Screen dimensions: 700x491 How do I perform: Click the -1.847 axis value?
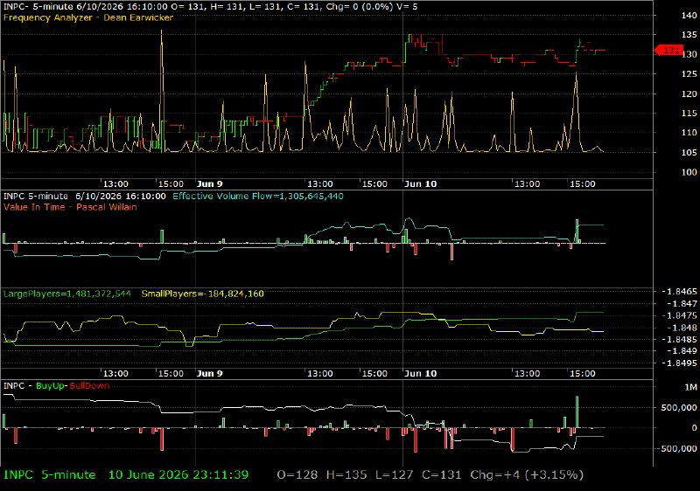tap(682, 303)
